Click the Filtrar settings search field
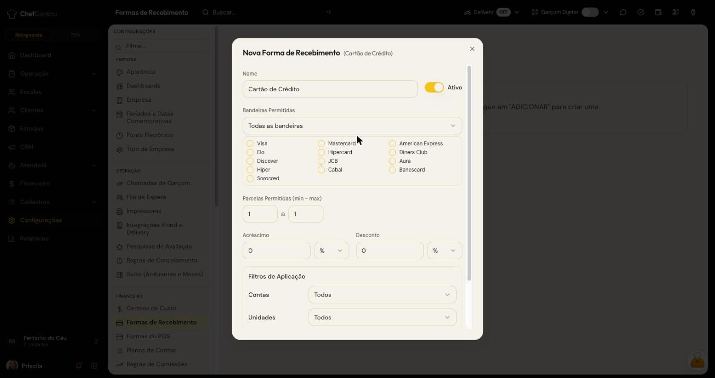 point(161,46)
